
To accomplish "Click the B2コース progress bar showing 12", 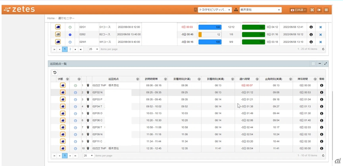I will [210, 35].
